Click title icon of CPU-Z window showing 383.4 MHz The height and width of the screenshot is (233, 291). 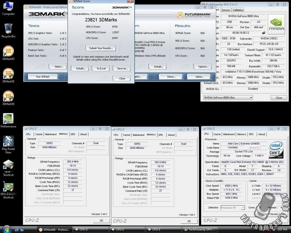coord(26,129)
